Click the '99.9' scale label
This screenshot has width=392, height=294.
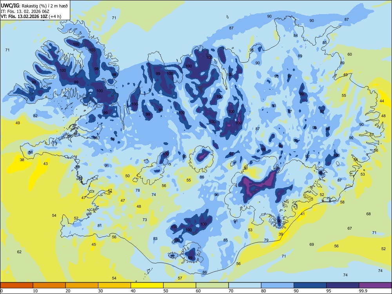click(363, 291)
